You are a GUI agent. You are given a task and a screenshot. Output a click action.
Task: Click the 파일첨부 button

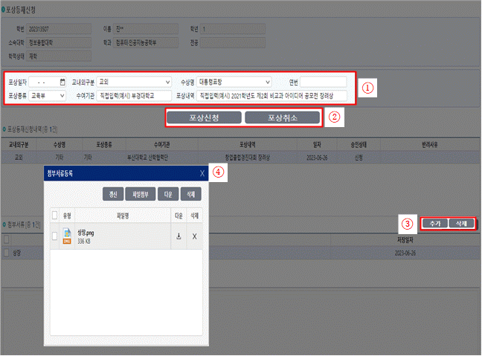coord(141,193)
